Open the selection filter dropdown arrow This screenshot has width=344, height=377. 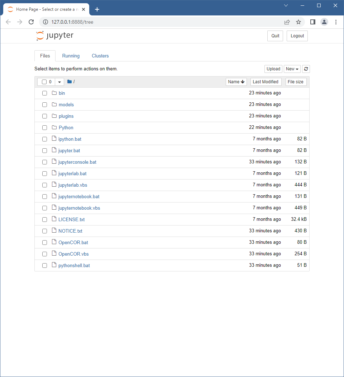59,82
